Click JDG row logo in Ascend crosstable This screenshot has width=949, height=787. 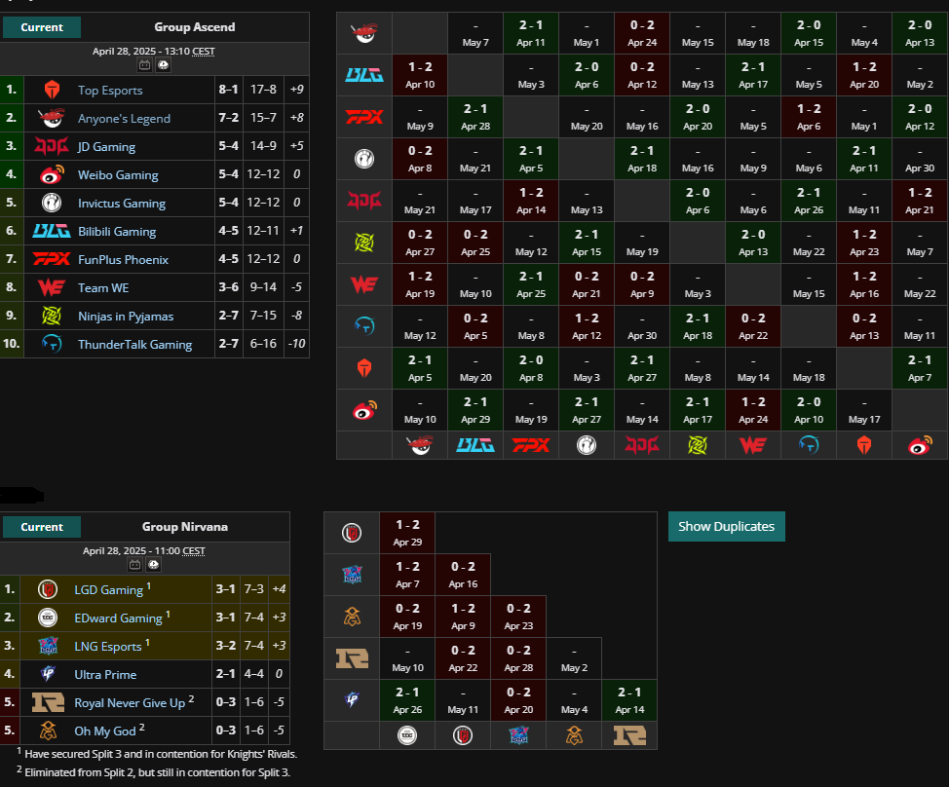364,201
